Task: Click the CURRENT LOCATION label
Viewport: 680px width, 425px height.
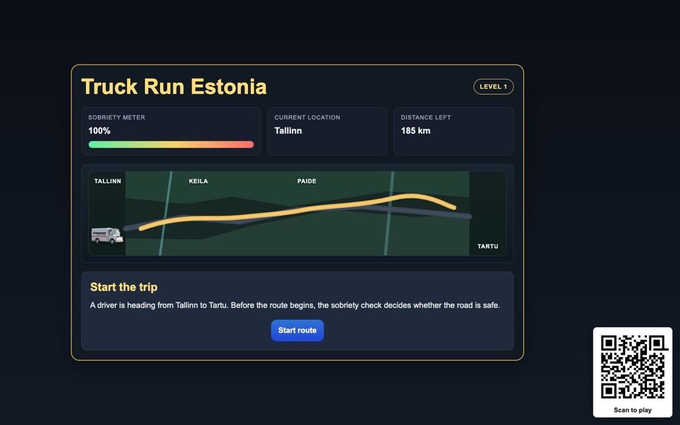Action: (307, 117)
